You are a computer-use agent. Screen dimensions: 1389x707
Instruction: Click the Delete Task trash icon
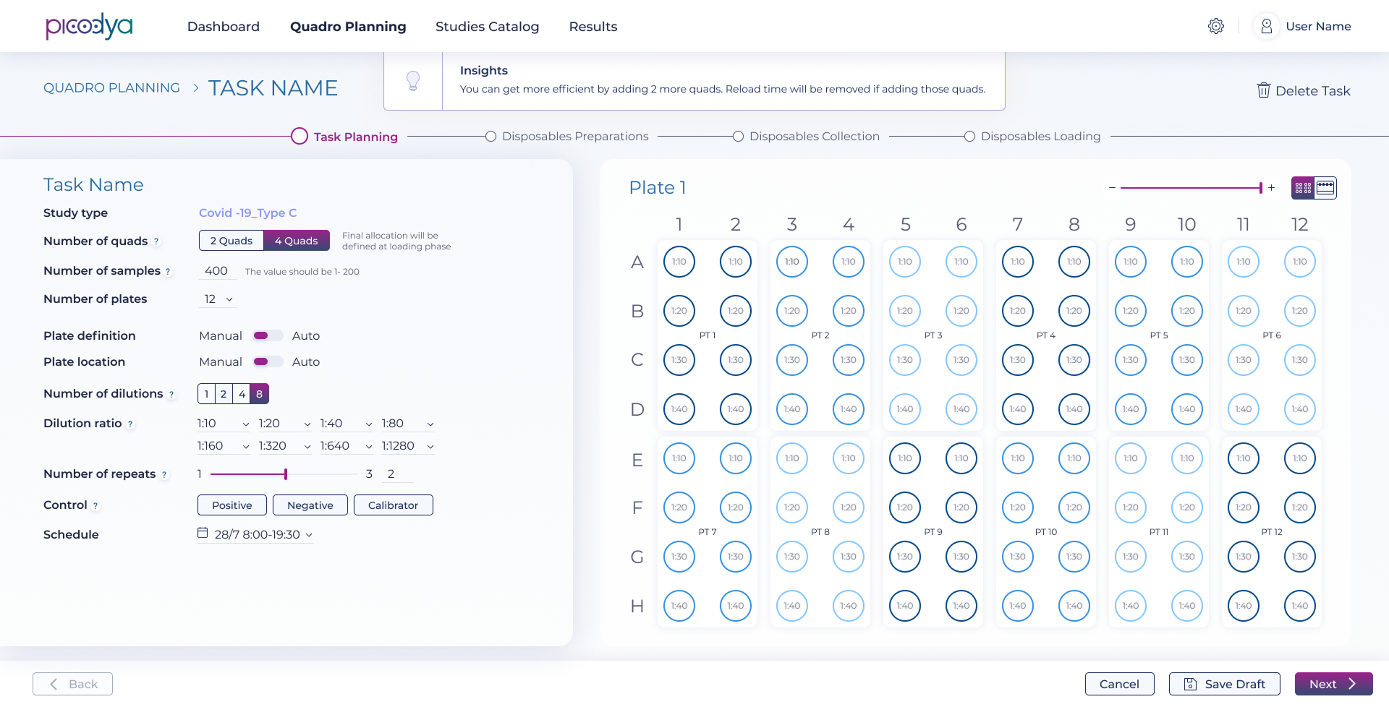[x=1264, y=90]
